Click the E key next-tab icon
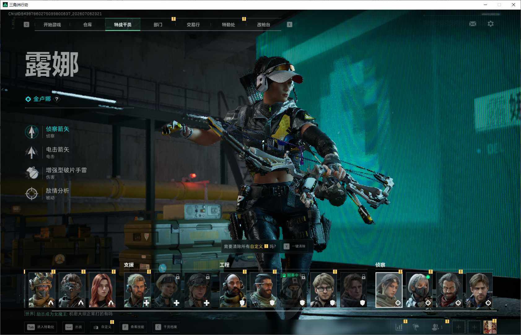The width and height of the screenshot is (521, 335). coord(290,24)
